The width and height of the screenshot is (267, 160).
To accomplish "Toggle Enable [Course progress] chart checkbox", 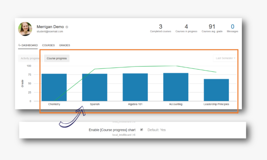I will 142,130.
